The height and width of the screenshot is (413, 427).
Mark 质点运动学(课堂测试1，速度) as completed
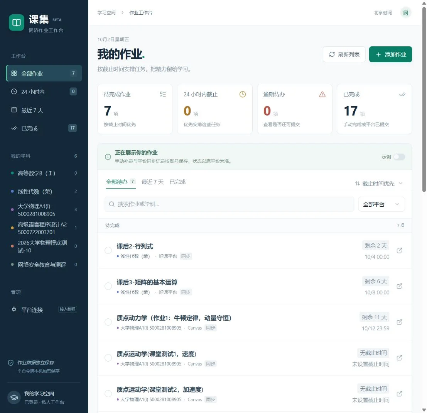(108, 358)
